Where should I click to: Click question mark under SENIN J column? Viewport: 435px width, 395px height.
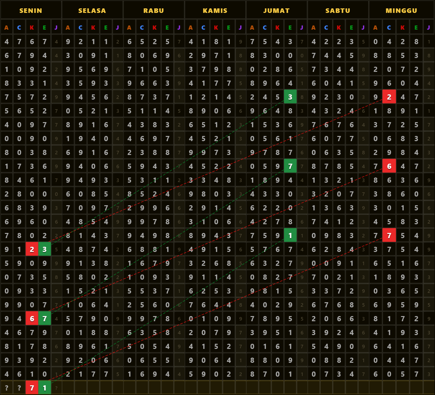(x=56, y=388)
